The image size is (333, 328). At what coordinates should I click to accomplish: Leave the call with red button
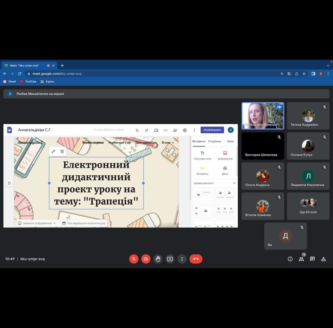pos(196,259)
